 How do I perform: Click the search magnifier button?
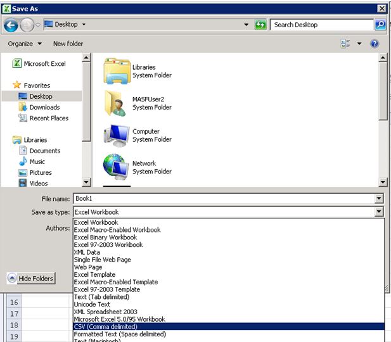coord(380,25)
